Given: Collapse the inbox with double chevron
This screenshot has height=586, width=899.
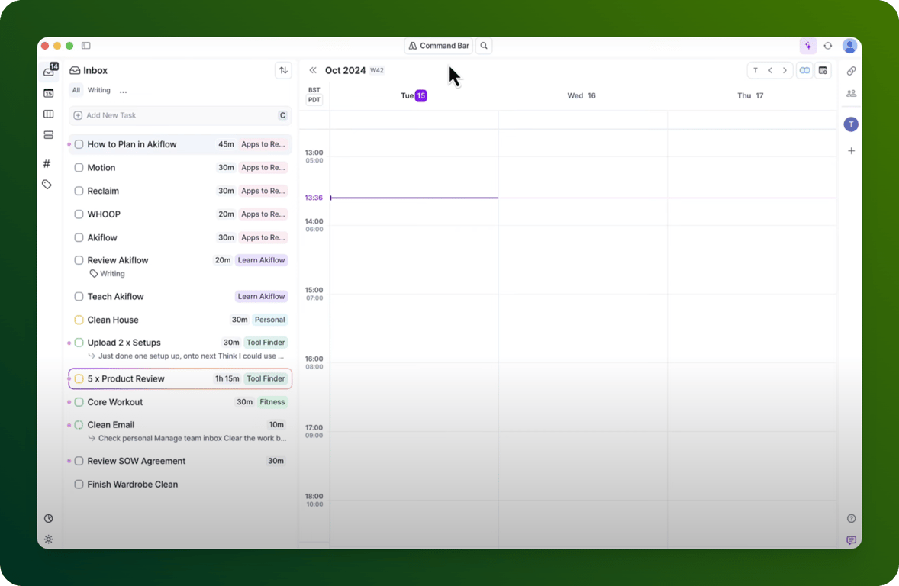Looking at the screenshot, I should (x=312, y=70).
